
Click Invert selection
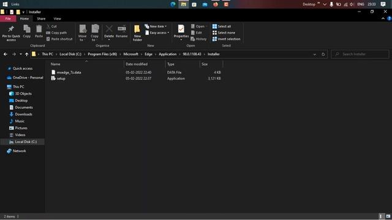point(226,39)
